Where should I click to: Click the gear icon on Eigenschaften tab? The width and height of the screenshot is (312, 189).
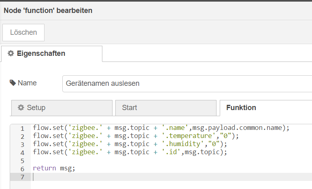(x=11, y=53)
